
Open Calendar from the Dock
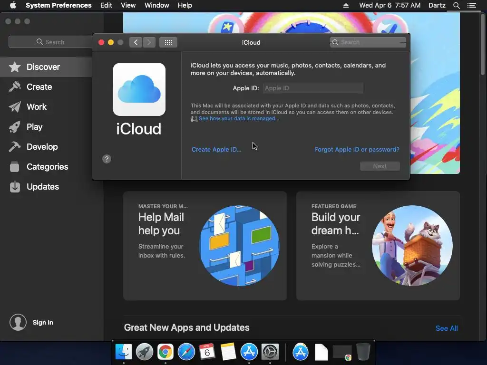207,352
